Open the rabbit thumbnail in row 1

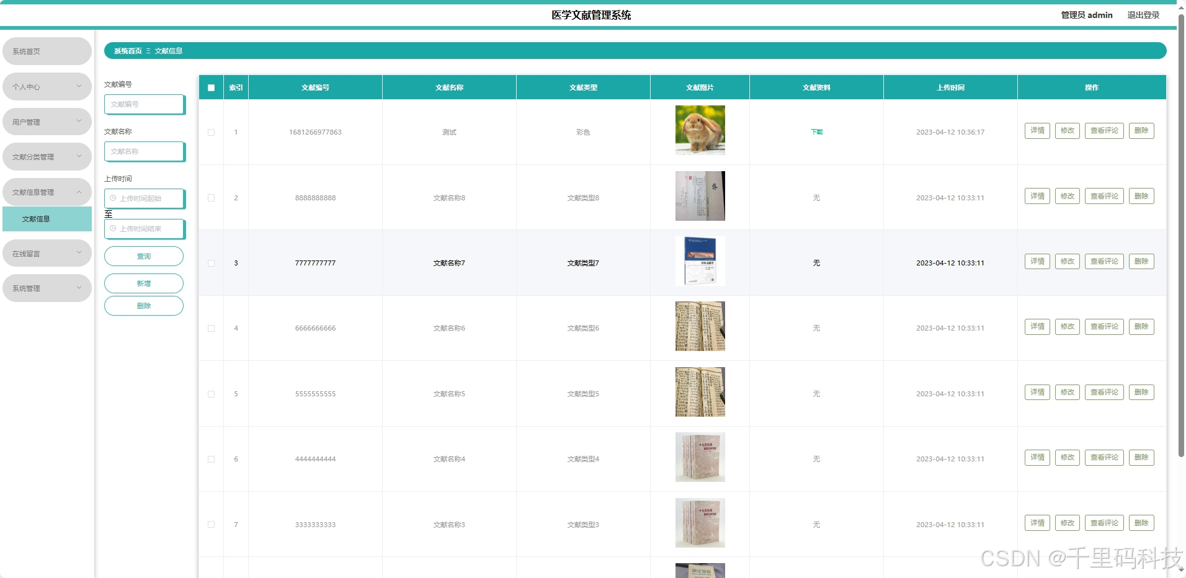pyautogui.click(x=700, y=130)
